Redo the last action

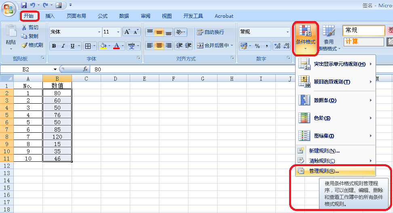coord(45,5)
